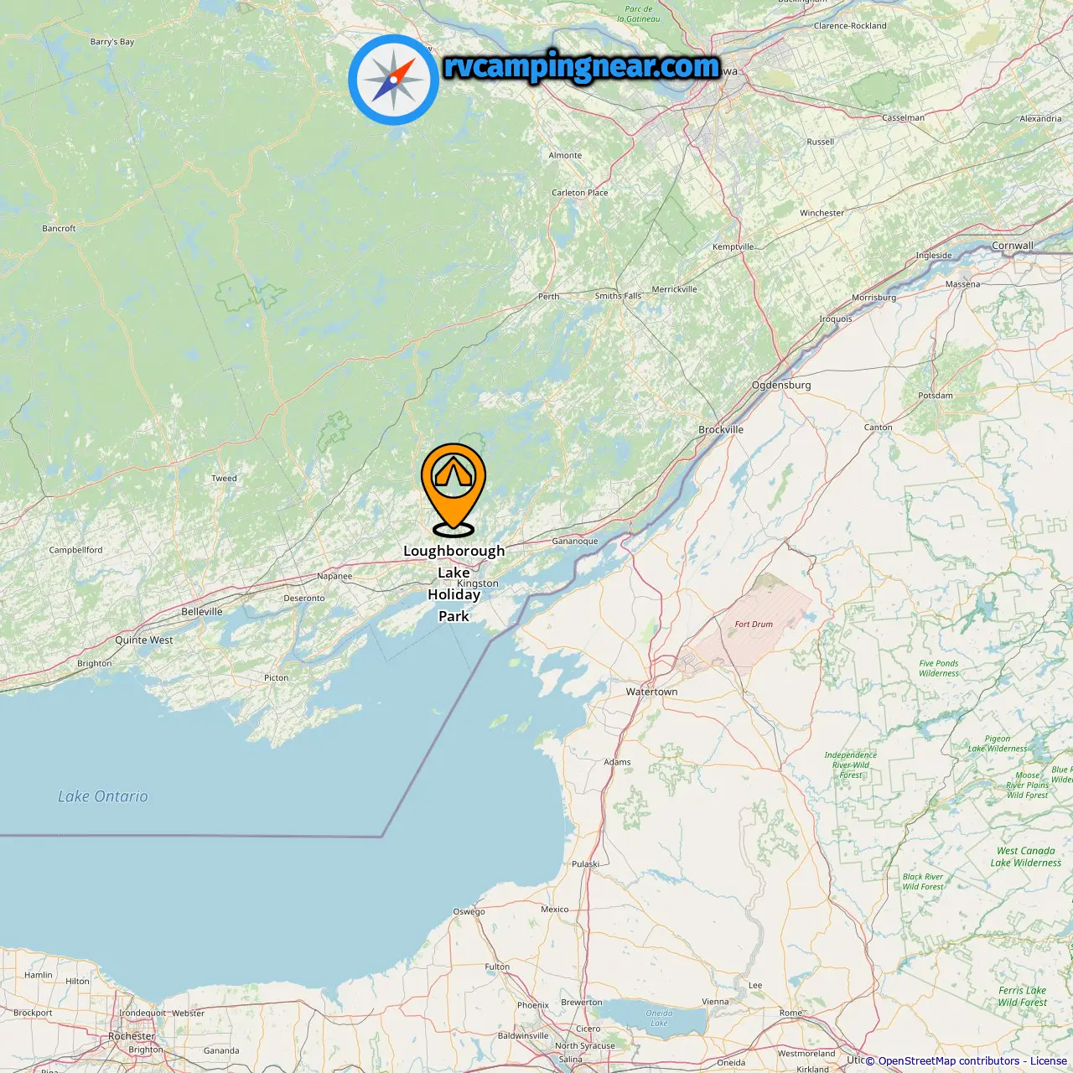Click the Kingston city label

click(478, 583)
